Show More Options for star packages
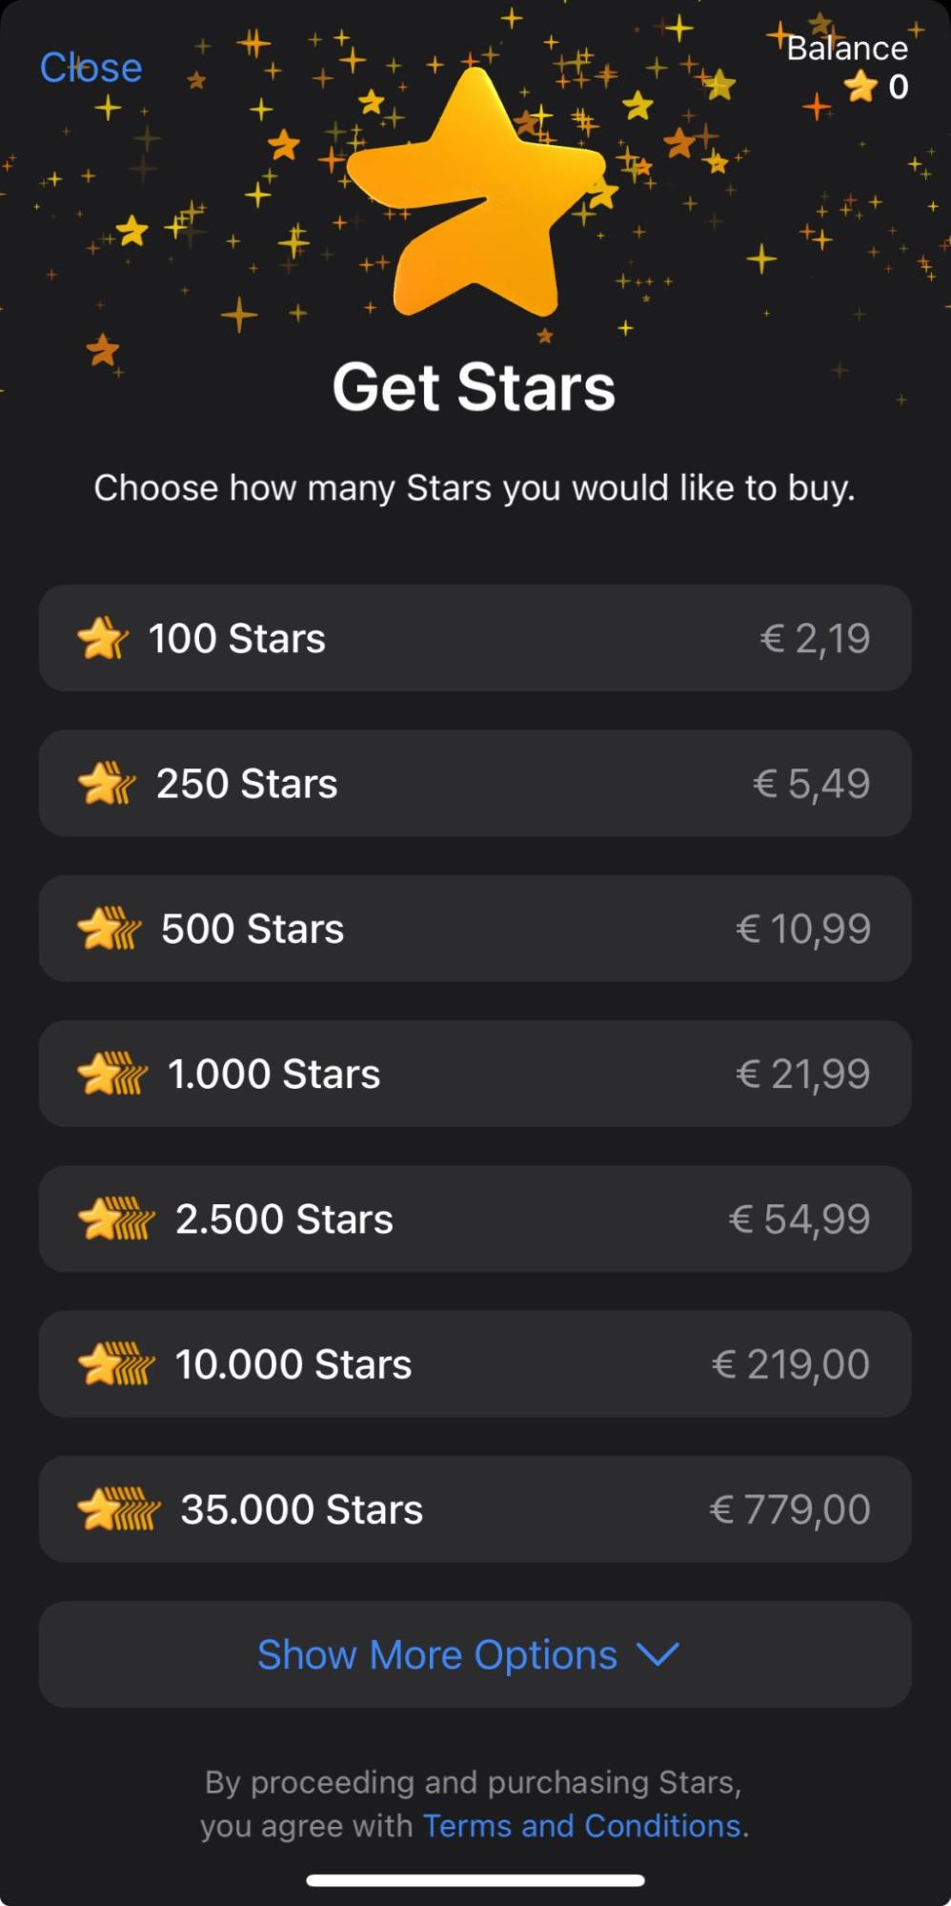The height and width of the screenshot is (1906, 951). coord(437,1655)
